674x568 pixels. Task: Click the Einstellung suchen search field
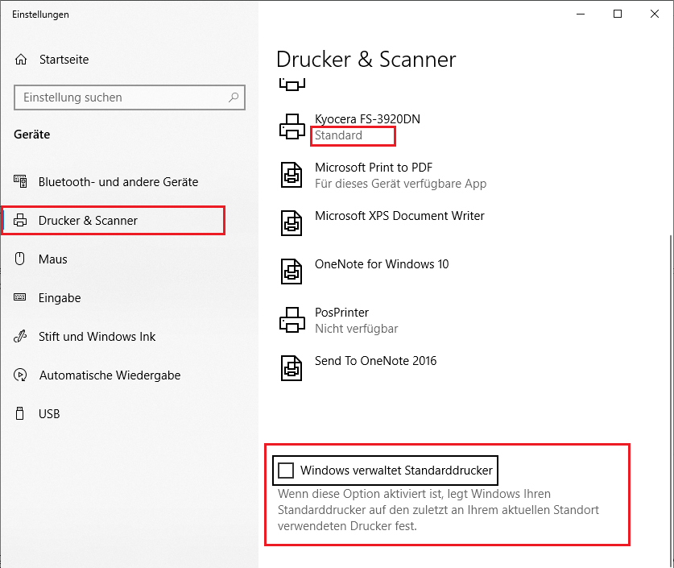click(130, 97)
